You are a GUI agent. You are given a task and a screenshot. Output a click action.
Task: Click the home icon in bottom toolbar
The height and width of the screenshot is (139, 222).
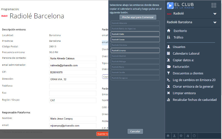[168, 136]
